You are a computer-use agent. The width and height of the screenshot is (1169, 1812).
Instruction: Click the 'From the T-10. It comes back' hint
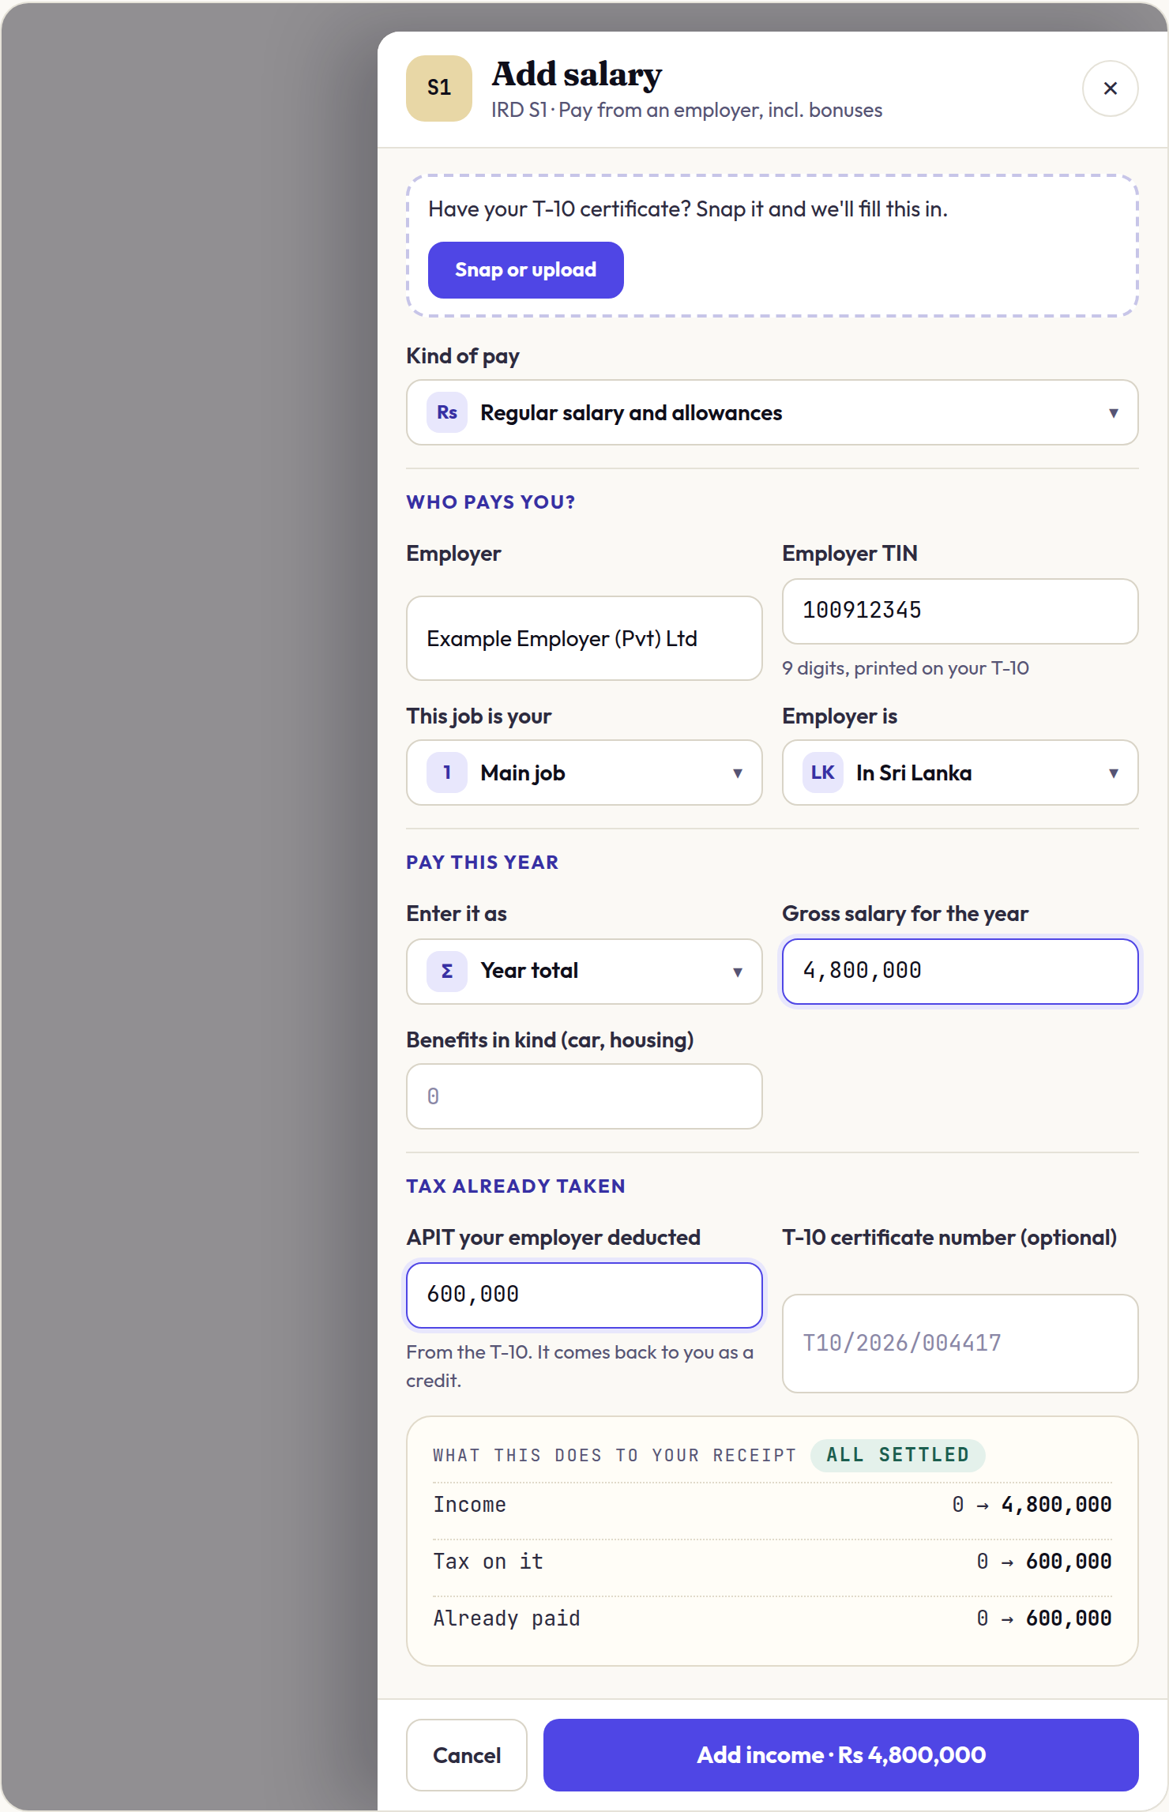point(580,1367)
